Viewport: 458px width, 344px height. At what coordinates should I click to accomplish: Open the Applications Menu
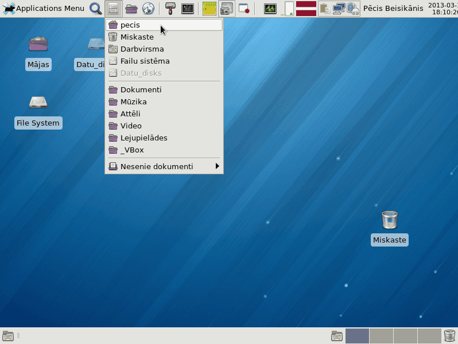43,9
